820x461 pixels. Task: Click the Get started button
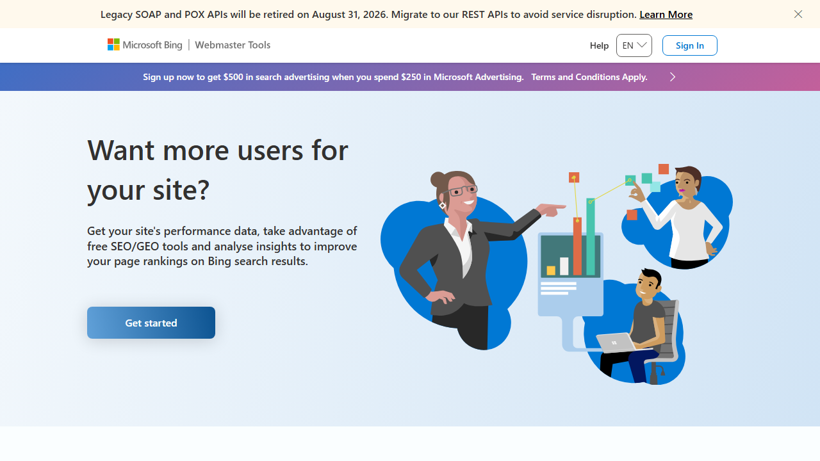coord(151,323)
